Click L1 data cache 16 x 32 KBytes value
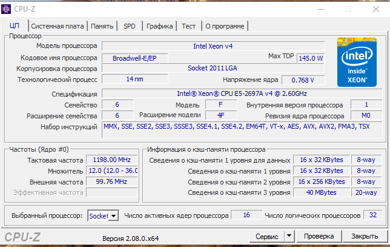390x247 pixels. [322, 160]
